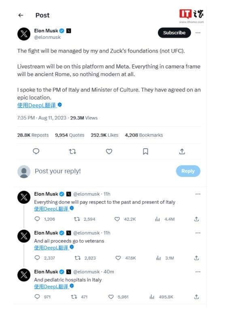This screenshot has height=311, width=226.
Task: View analytics for the 4.4M views reply
Action: click(x=157, y=219)
